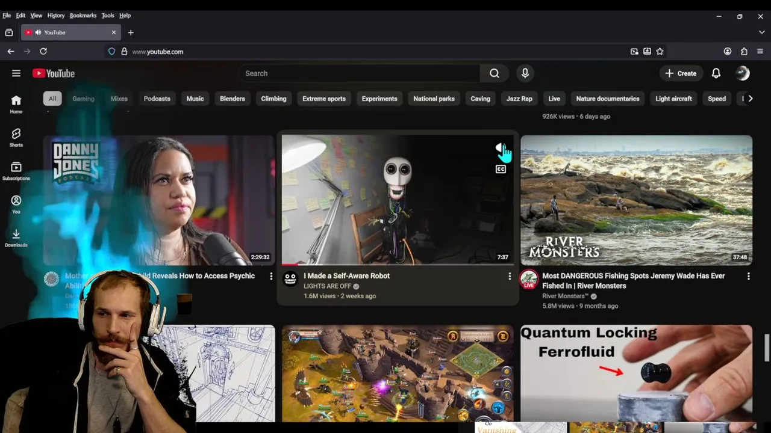Go to Home in sidebar
The image size is (771, 433).
[16, 105]
